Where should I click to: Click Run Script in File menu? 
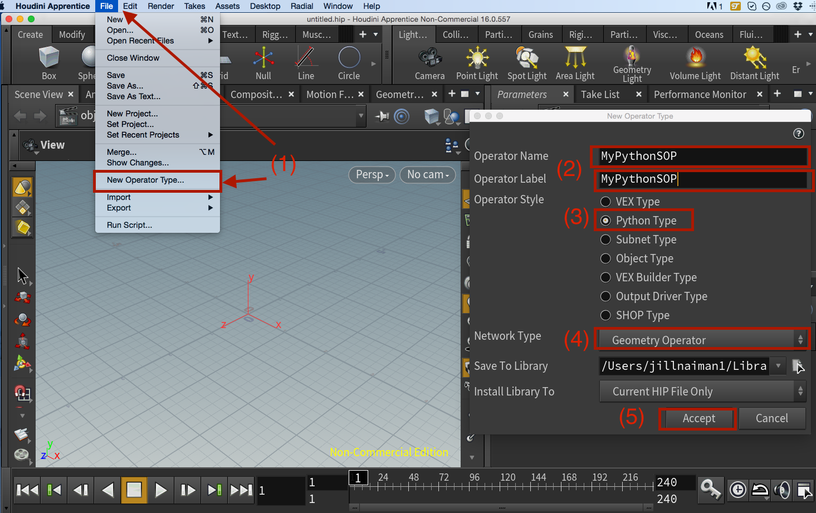coord(158,225)
